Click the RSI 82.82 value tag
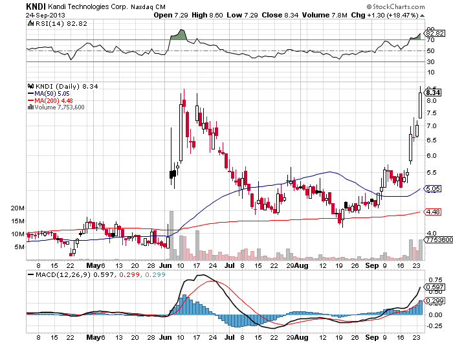Screen dimensions: 453x343 (435, 33)
